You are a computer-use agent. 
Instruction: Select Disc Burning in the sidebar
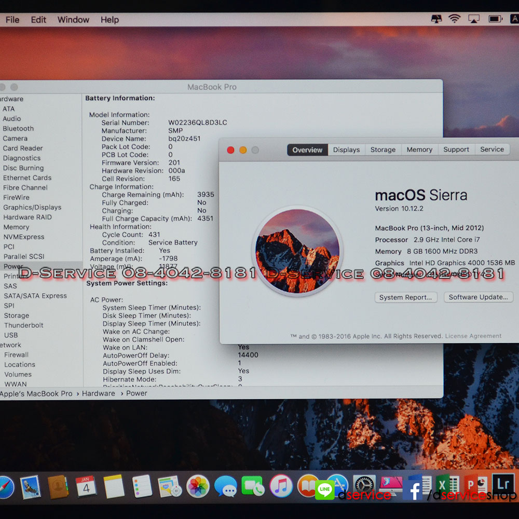pos(23,168)
